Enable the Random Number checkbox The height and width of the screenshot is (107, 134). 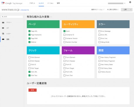coord(65,42)
